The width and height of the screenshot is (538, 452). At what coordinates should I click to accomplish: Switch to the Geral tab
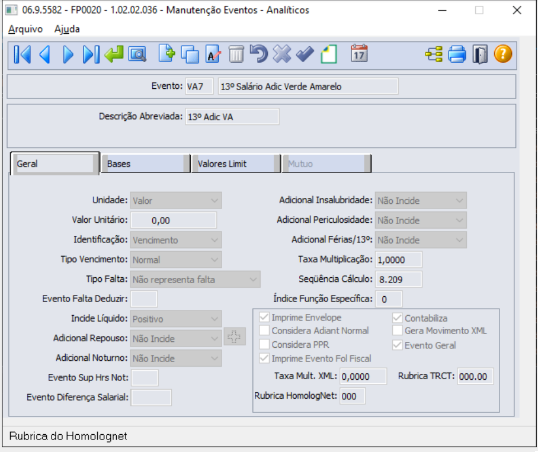[55, 164]
